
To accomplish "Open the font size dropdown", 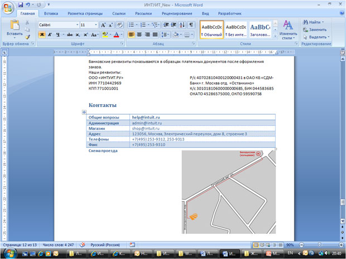I will (x=96, y=25).
